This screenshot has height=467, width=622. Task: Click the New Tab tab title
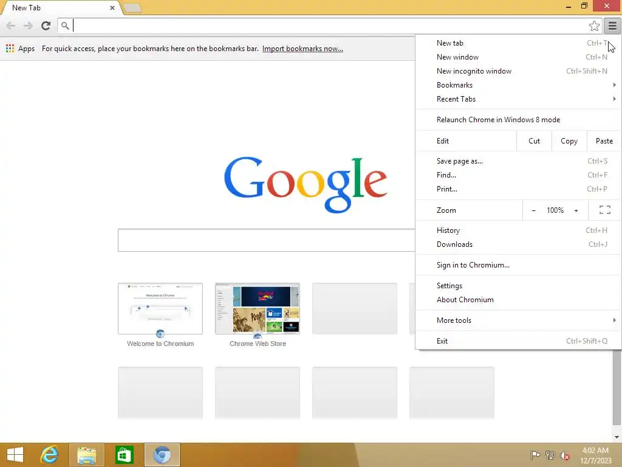[26, 7]
